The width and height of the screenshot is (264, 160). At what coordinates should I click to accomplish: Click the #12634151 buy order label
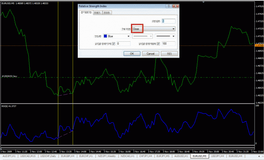(x=9, y=76)
